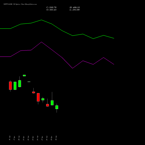Click the 16 Apr date label
145x145 pixels.
pyautogui.click(x=10, y=138)
